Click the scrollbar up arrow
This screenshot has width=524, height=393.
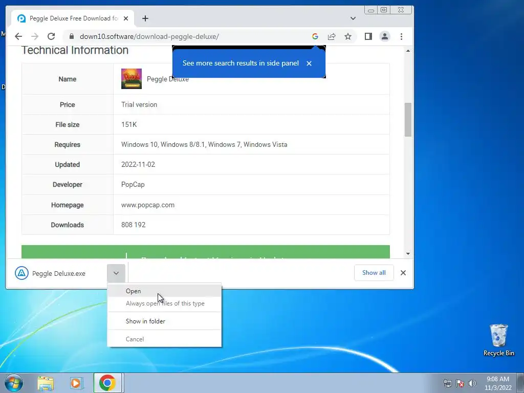tap(408, 51)
